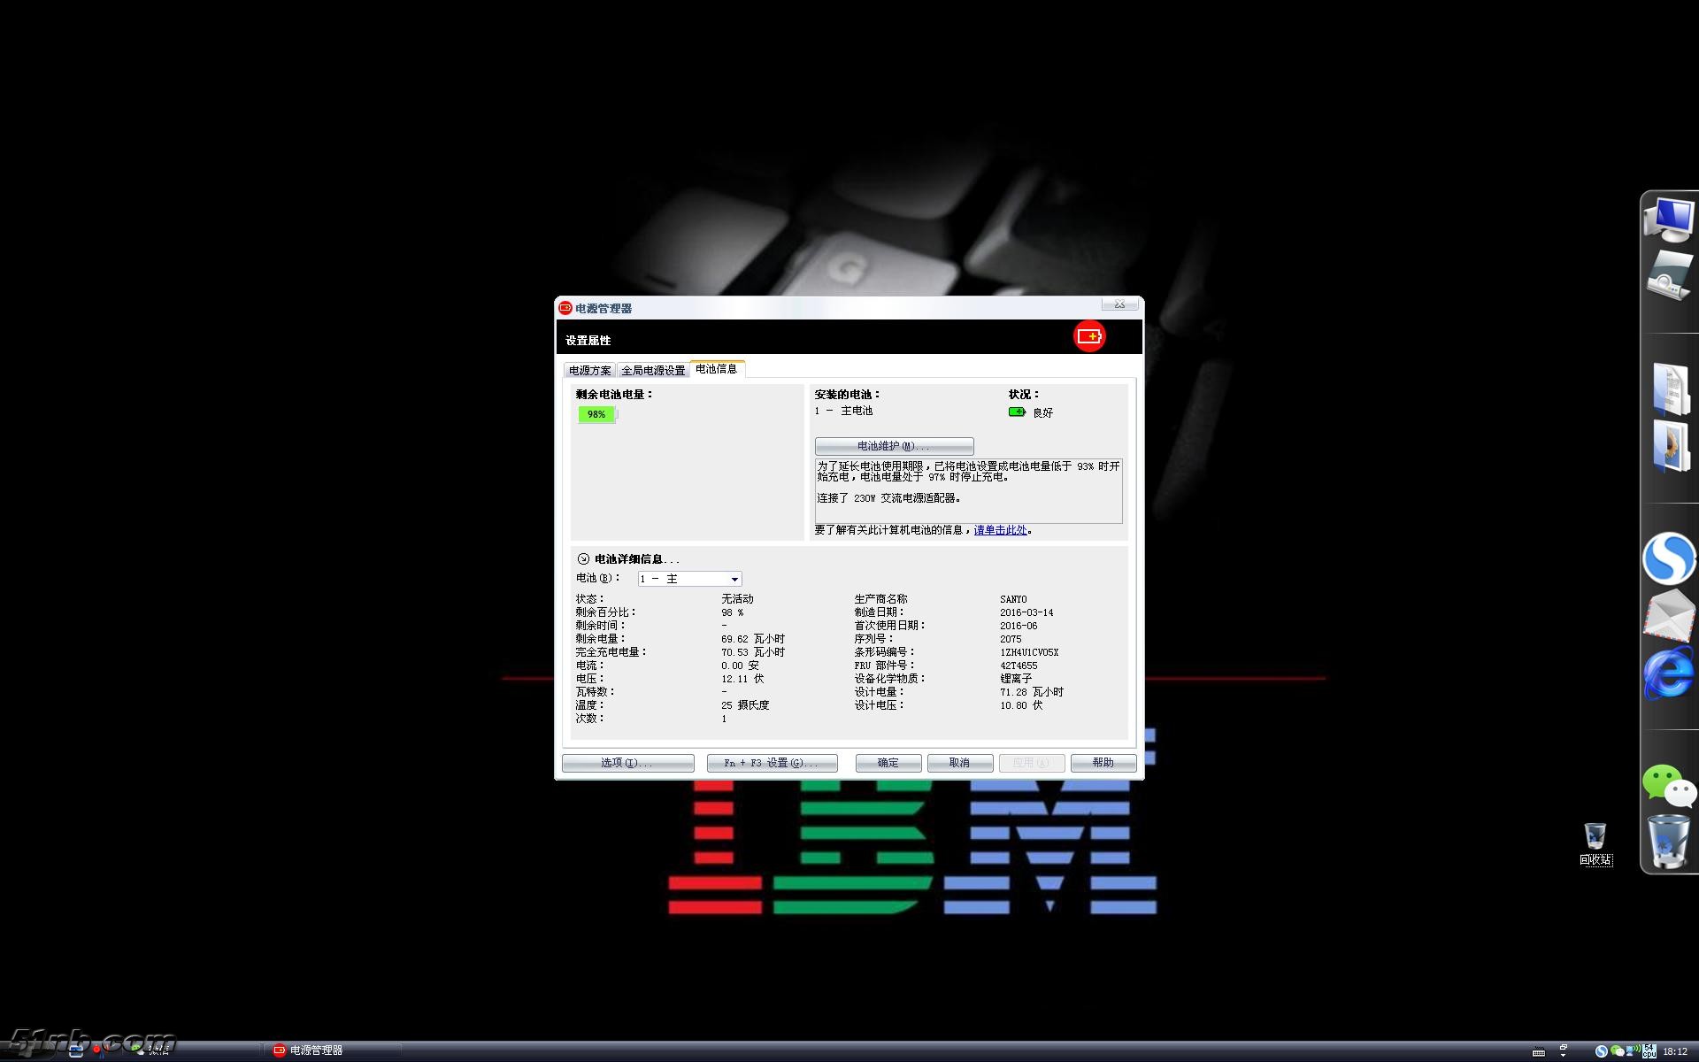Collapse the 电池详细信息 section
This screenshot has height=1062, width=1699.
[583, 559]
